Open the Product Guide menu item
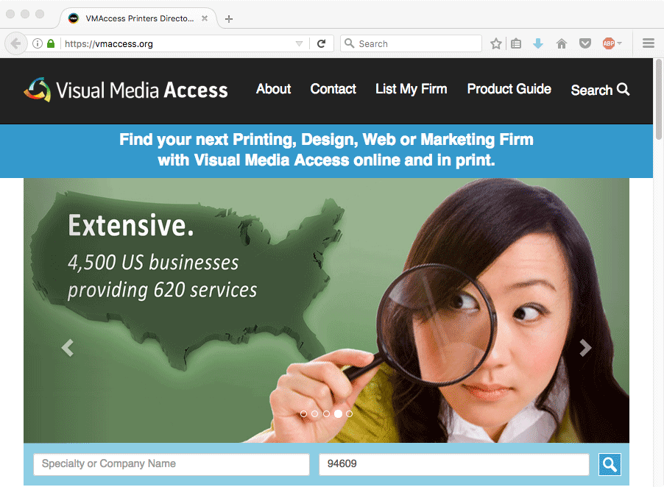664x487 pixels. [509, 89]
